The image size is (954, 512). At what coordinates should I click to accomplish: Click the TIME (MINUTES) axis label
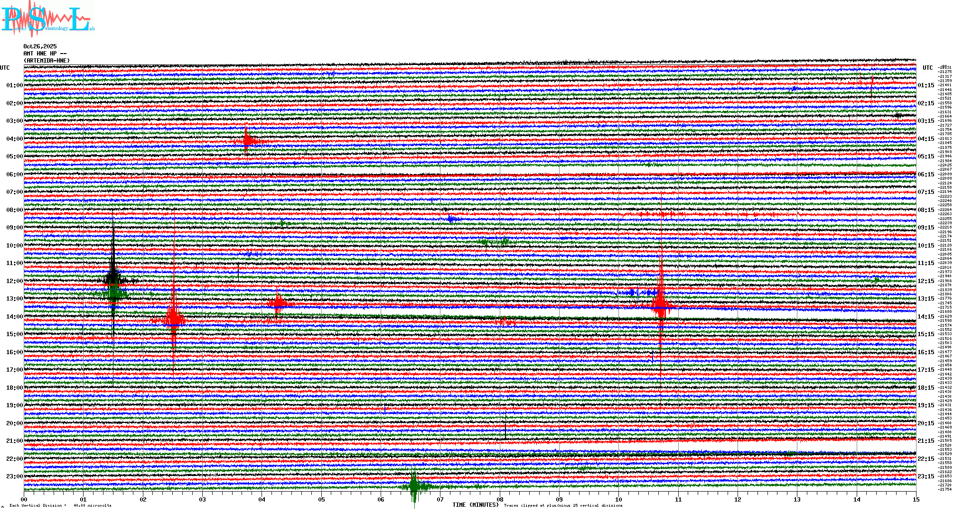[476, 505]
